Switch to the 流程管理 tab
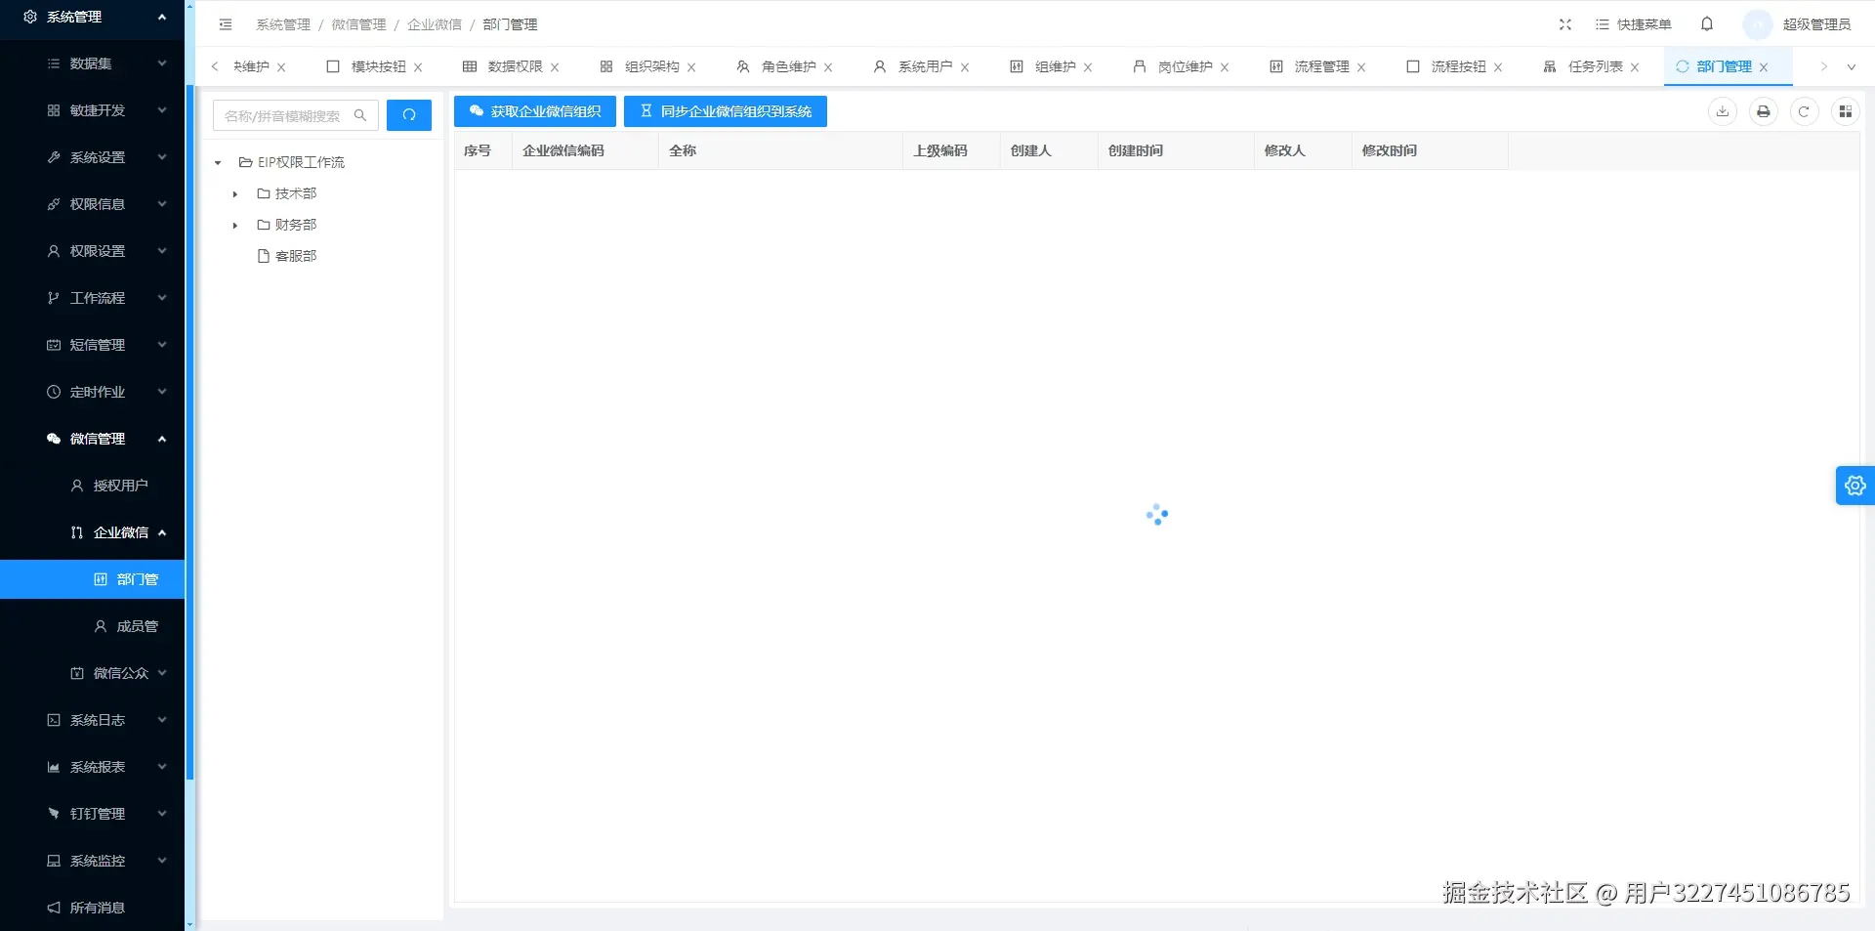The height and width of the screenshot is (931, 1875). (x=1320, y=66)
